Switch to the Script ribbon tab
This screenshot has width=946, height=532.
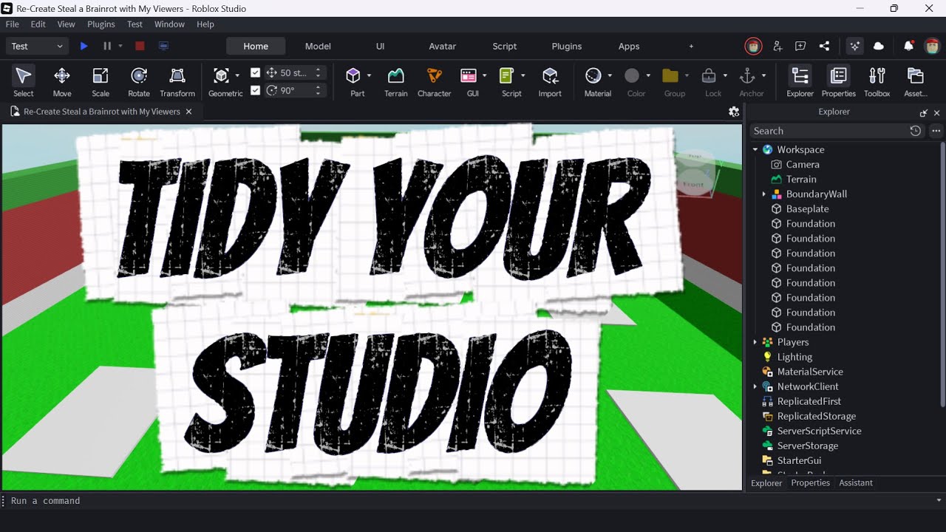point(505,46)
